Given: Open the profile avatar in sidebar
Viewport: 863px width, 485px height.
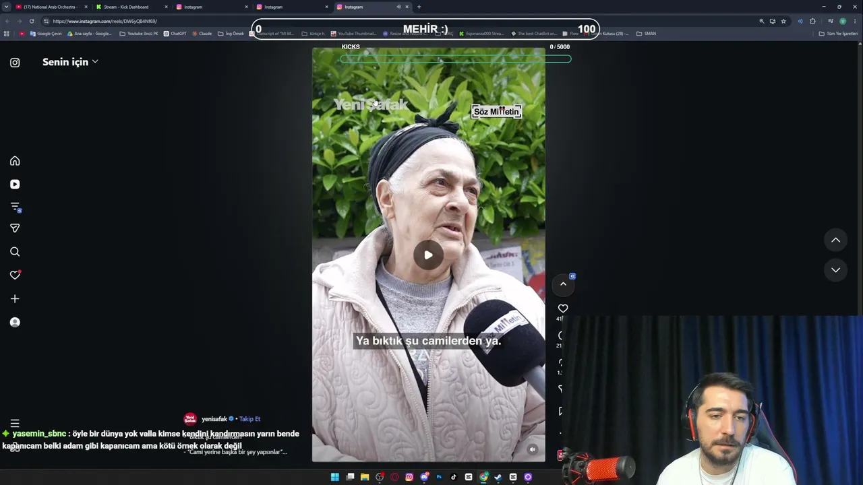Looking at the screenshot, I should pos(15,322).
